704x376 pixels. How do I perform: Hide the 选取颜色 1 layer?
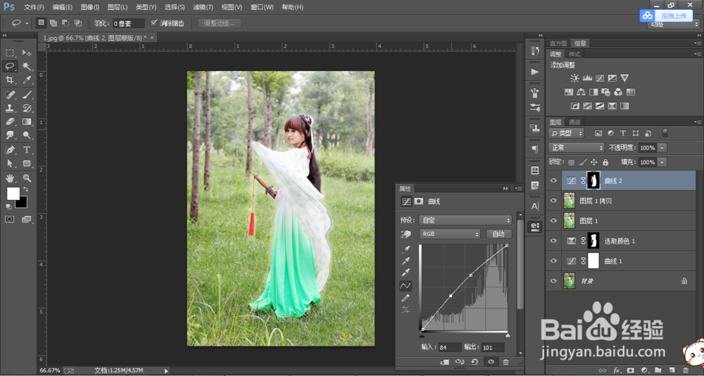(553, 241)
